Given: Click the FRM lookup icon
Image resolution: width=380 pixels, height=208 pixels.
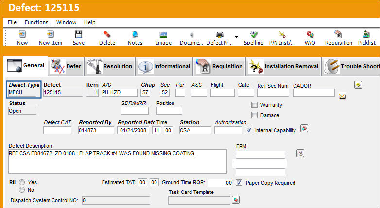Looking at the screenshot, I should click(x=300, y=153).
